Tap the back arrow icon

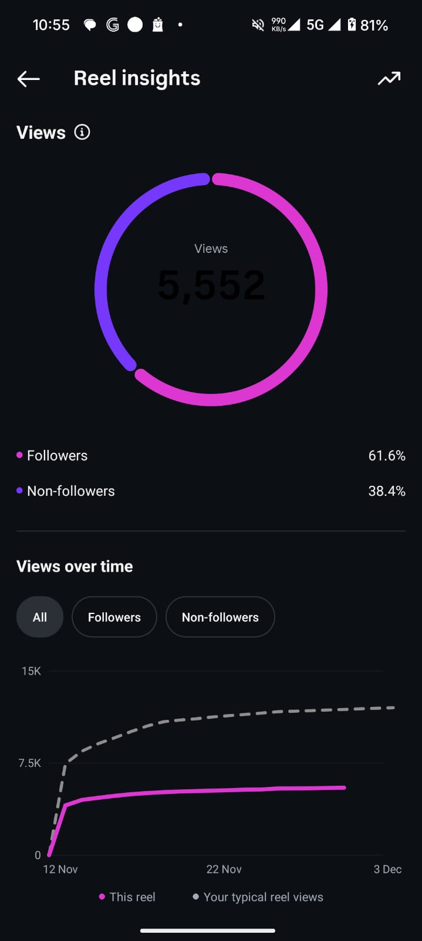pyautogui.click(x=28, y=79)
